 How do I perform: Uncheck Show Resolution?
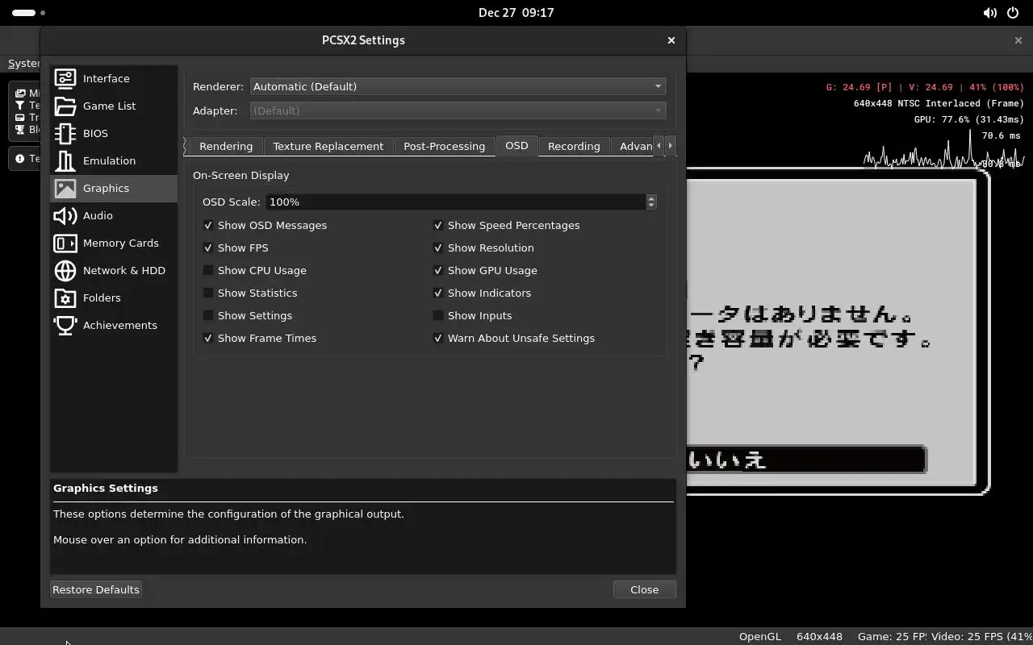point(438,248)
